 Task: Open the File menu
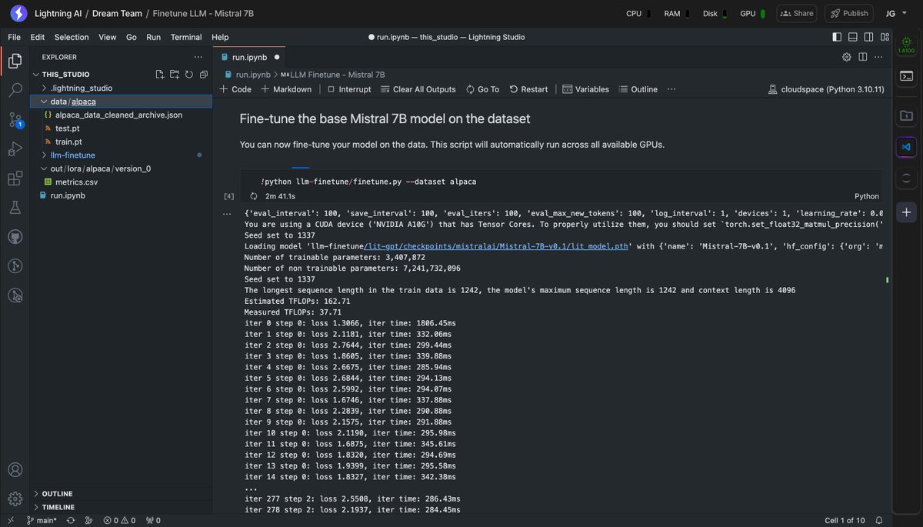pyautogui.click(x=14, y=37)
